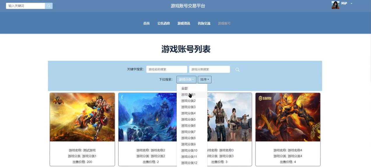Click the 阿萨 username label
Screen dimensions: 371x167
344,3
